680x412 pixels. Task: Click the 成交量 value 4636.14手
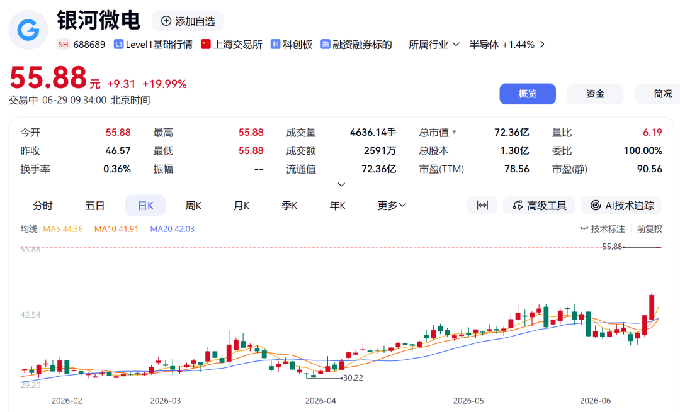pos(373,132)
